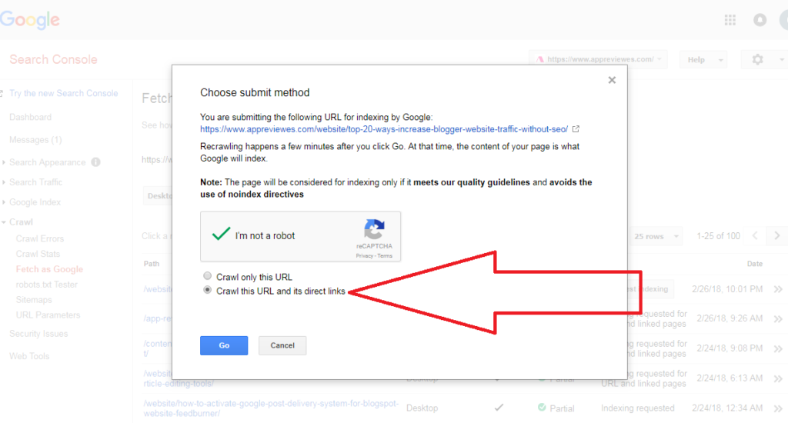788x423 pixels.
Task: Open Web Tools in sidebar
Action: coord(29,356)
